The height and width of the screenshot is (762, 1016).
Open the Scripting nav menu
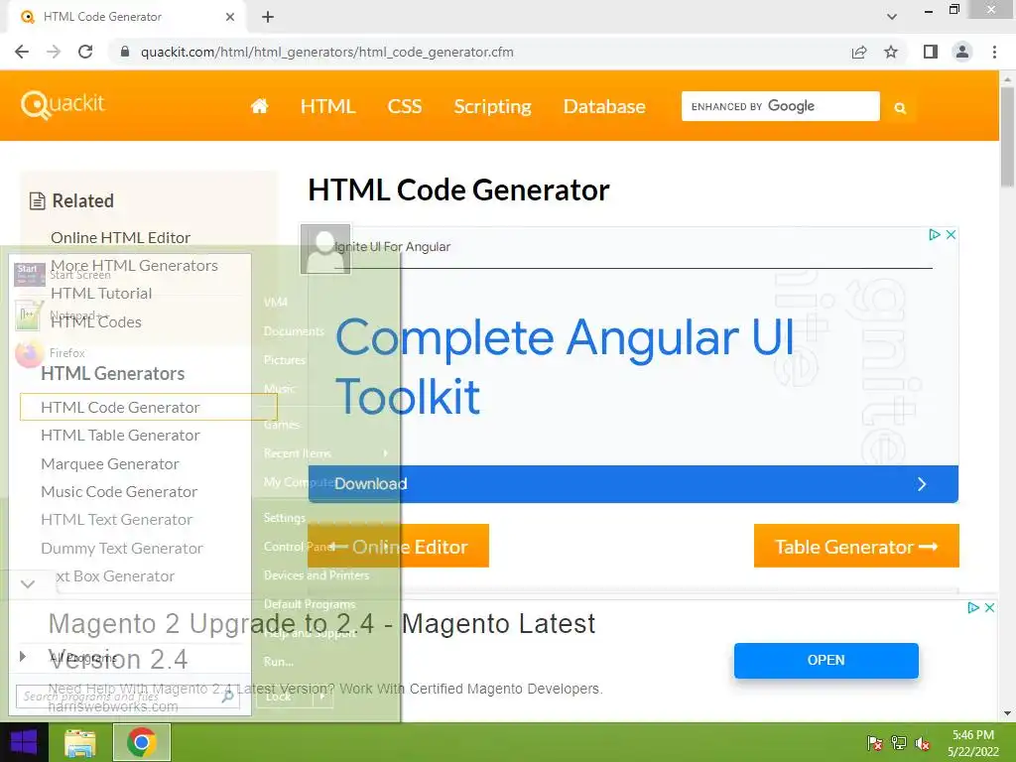pyautogui.click(x=492, y=106)
